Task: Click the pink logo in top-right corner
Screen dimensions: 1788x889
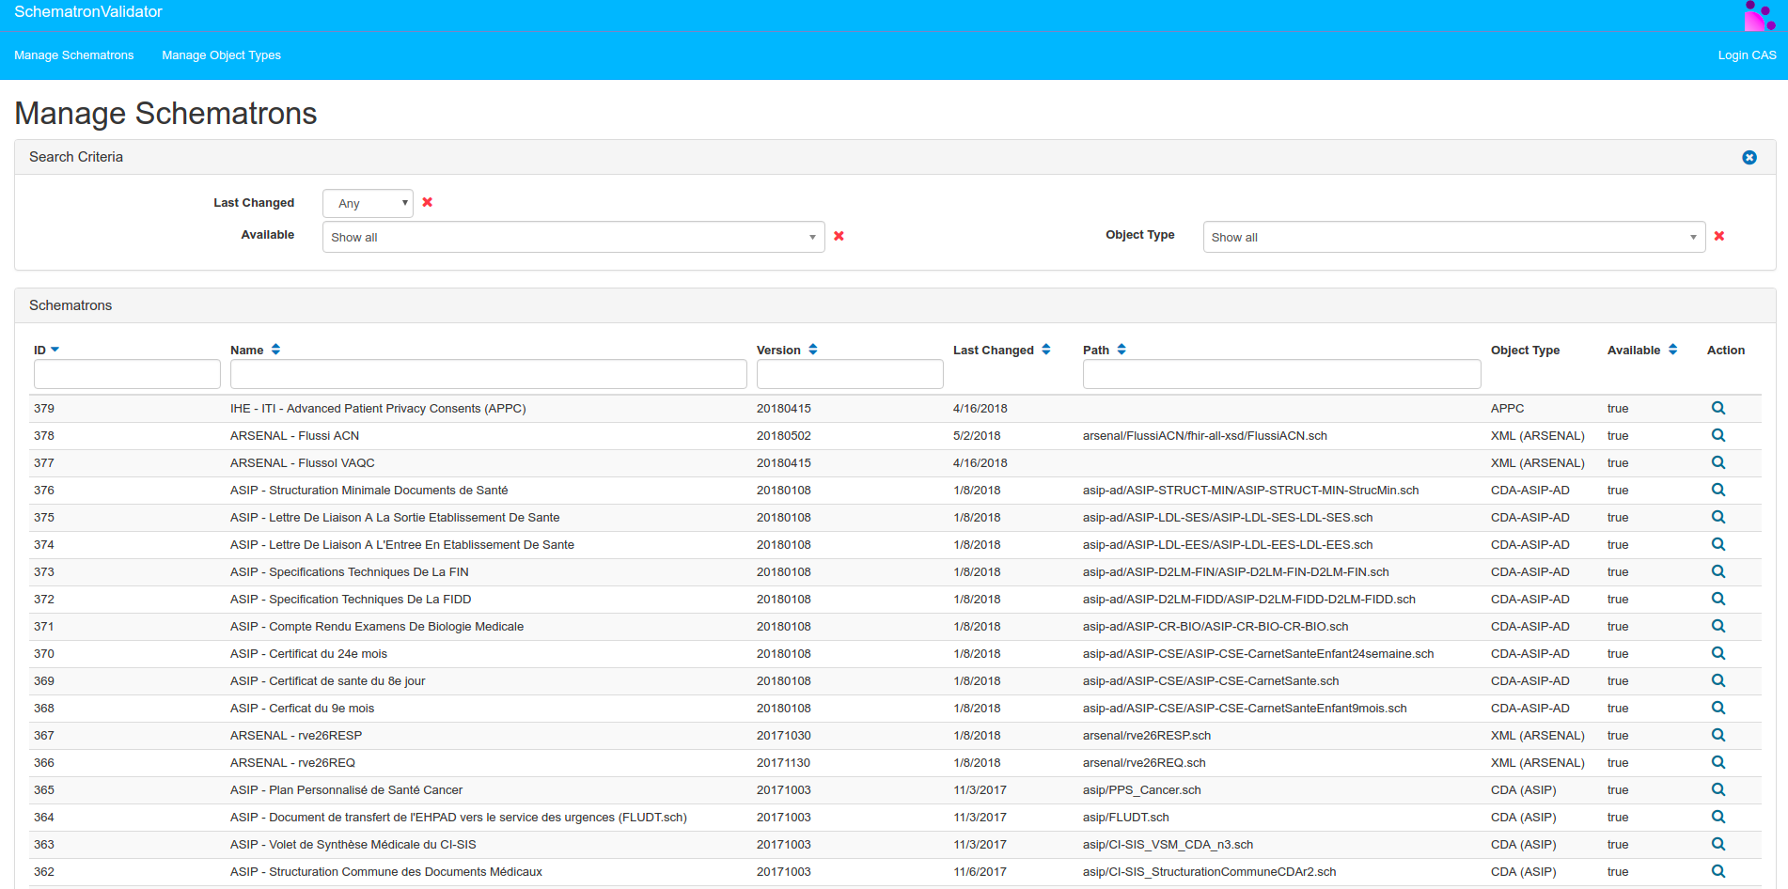Action: point(1758,16)
